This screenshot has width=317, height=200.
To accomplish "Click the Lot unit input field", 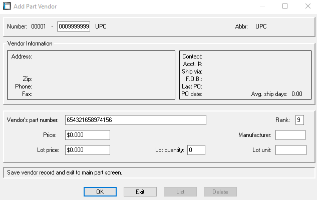I will [290, 150].
